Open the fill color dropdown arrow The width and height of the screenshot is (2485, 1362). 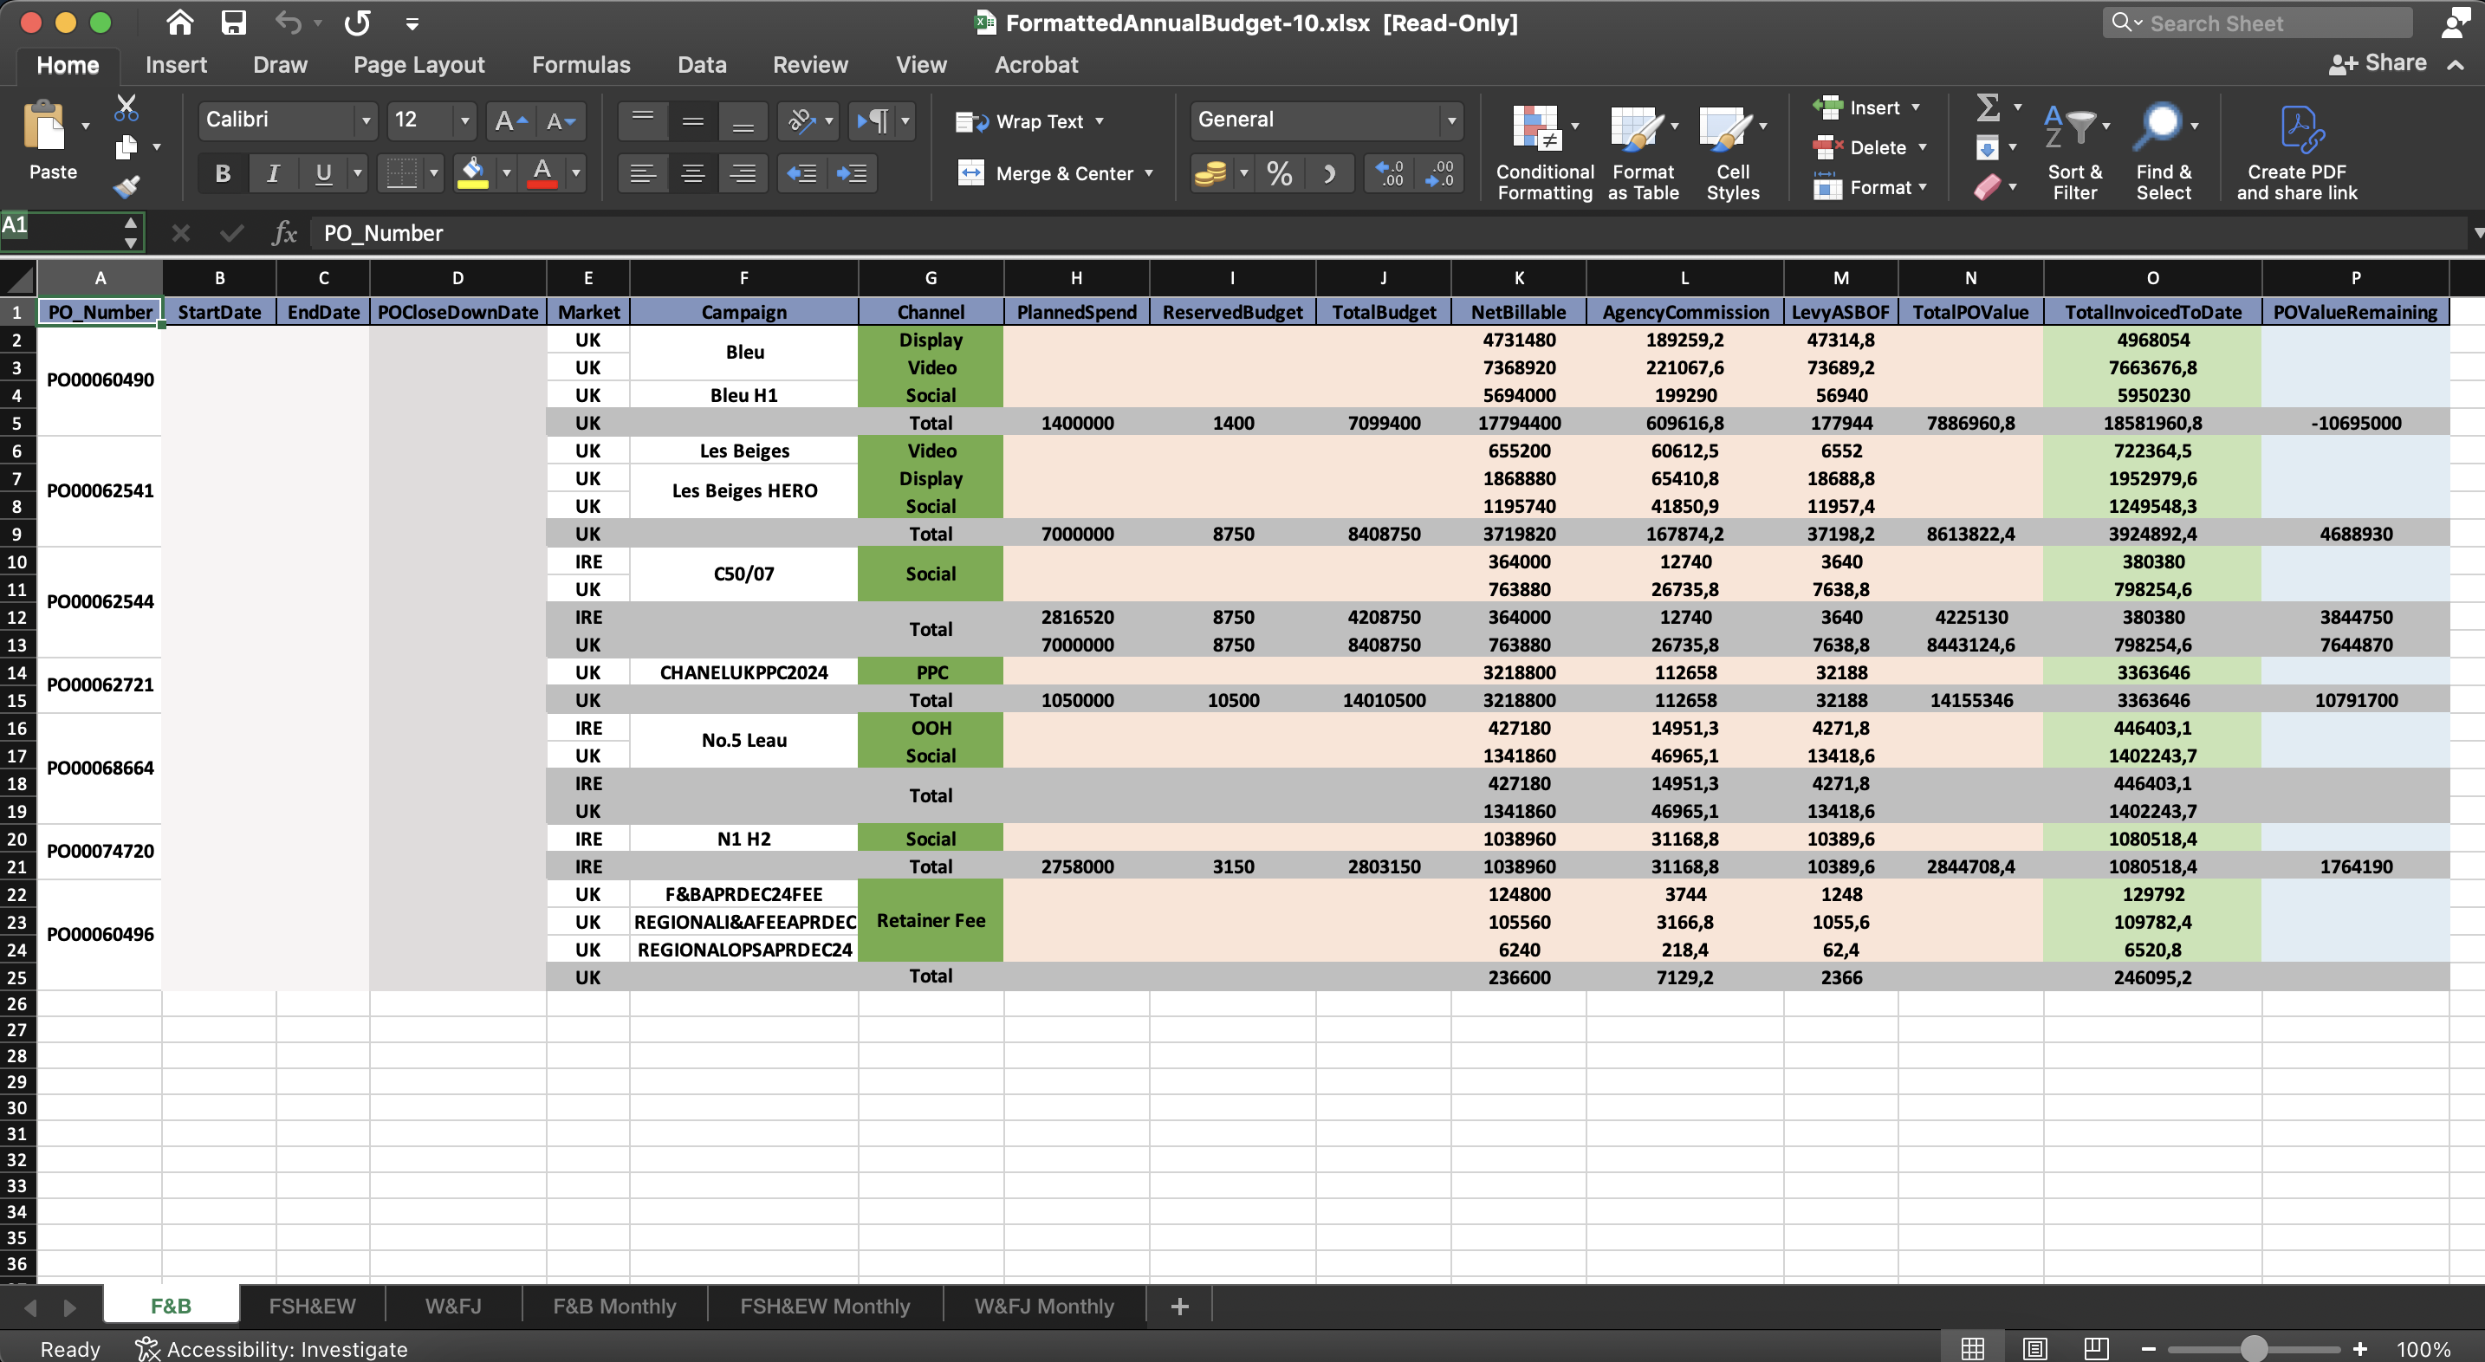(x=507, y=173)
